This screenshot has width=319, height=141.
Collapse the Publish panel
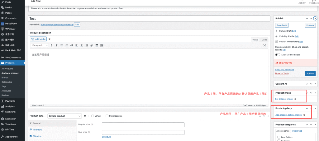315,19
